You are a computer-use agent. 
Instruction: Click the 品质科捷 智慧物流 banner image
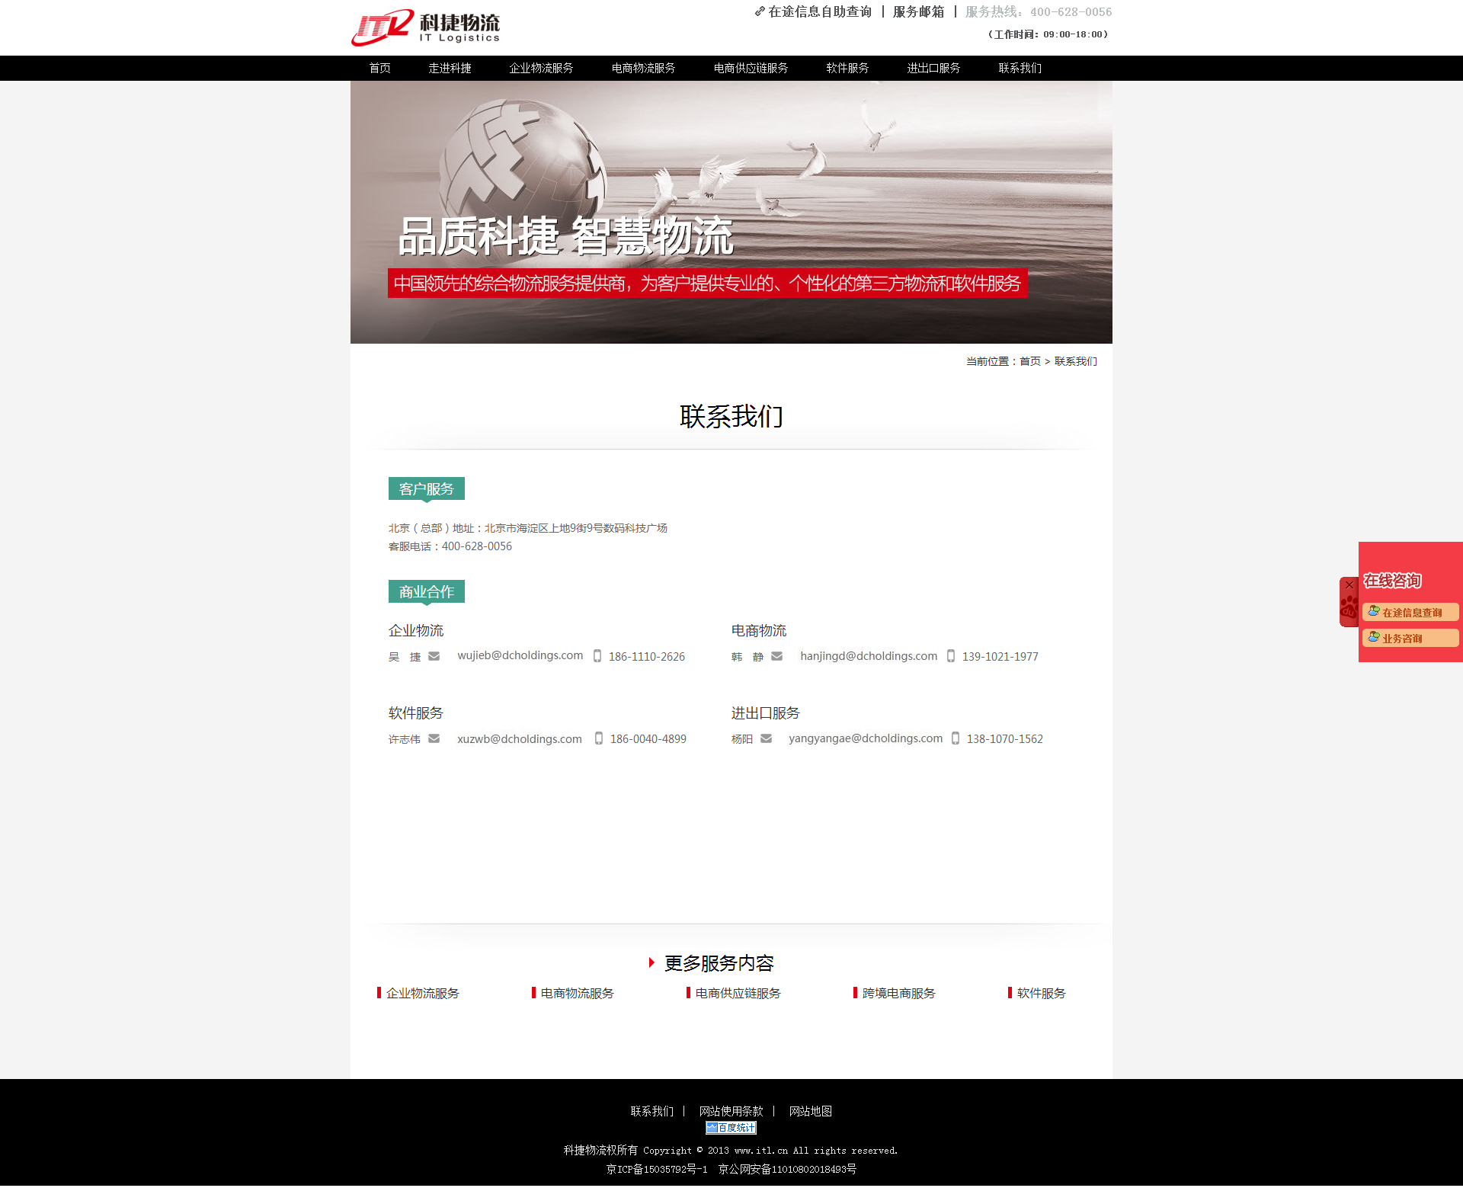coord(731,212)
